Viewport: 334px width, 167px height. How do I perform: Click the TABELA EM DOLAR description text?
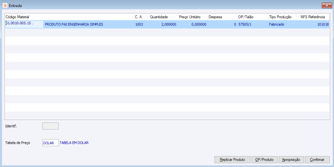pos(74,143)
